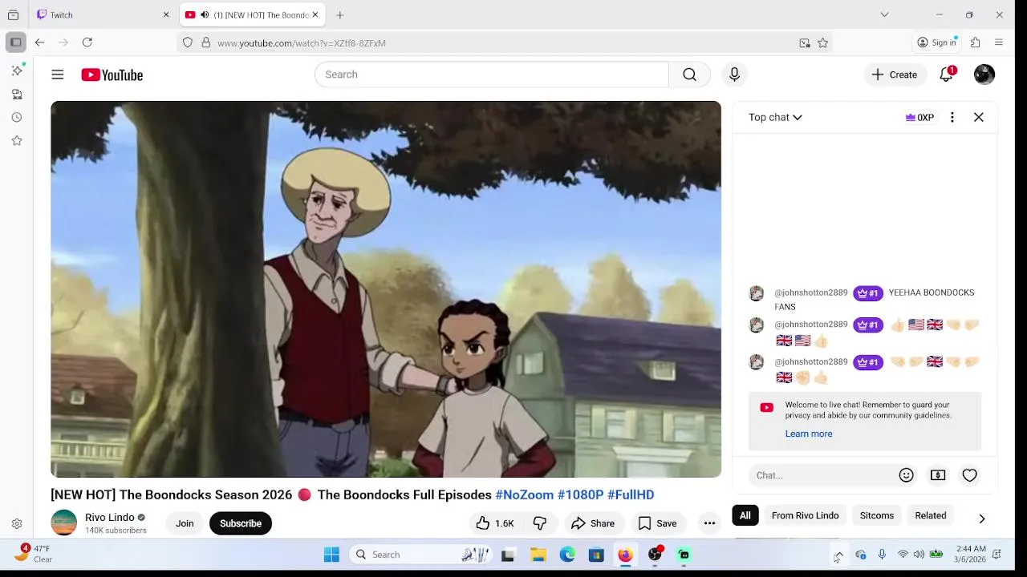
Task: Show tracking protection shield info
Action: click(188, 43)
